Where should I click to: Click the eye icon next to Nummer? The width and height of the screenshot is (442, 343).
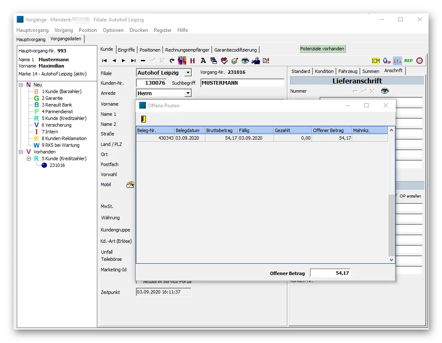(384, 91)
